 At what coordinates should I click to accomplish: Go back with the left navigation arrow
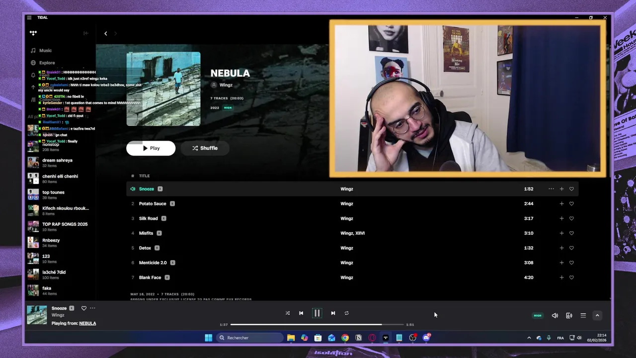coord(105,33)
